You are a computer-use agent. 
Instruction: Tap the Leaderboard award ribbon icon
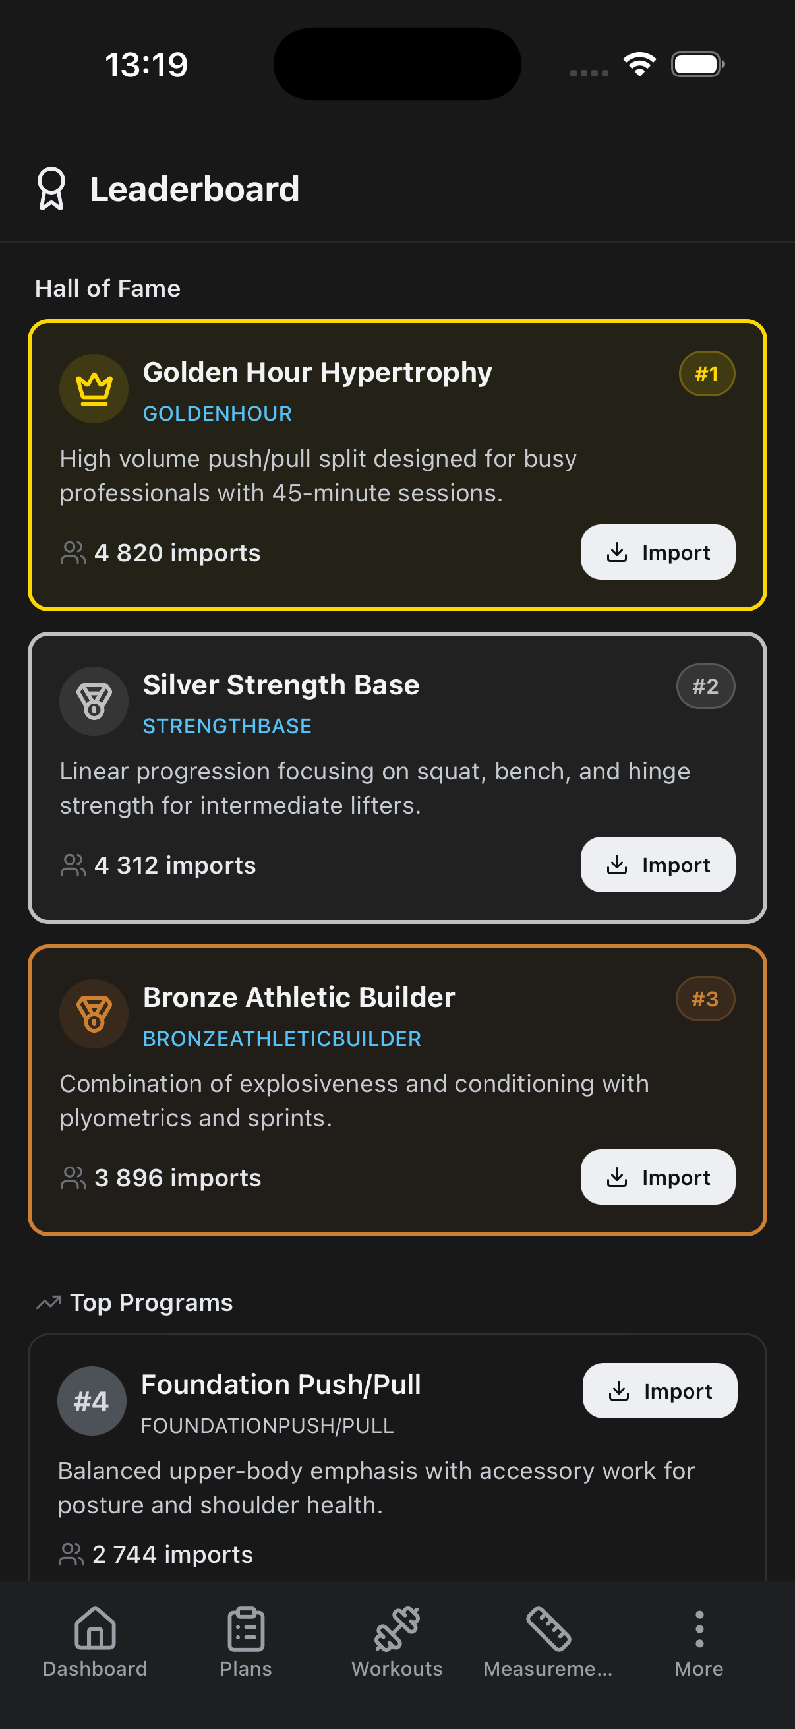tap(51, 189)
